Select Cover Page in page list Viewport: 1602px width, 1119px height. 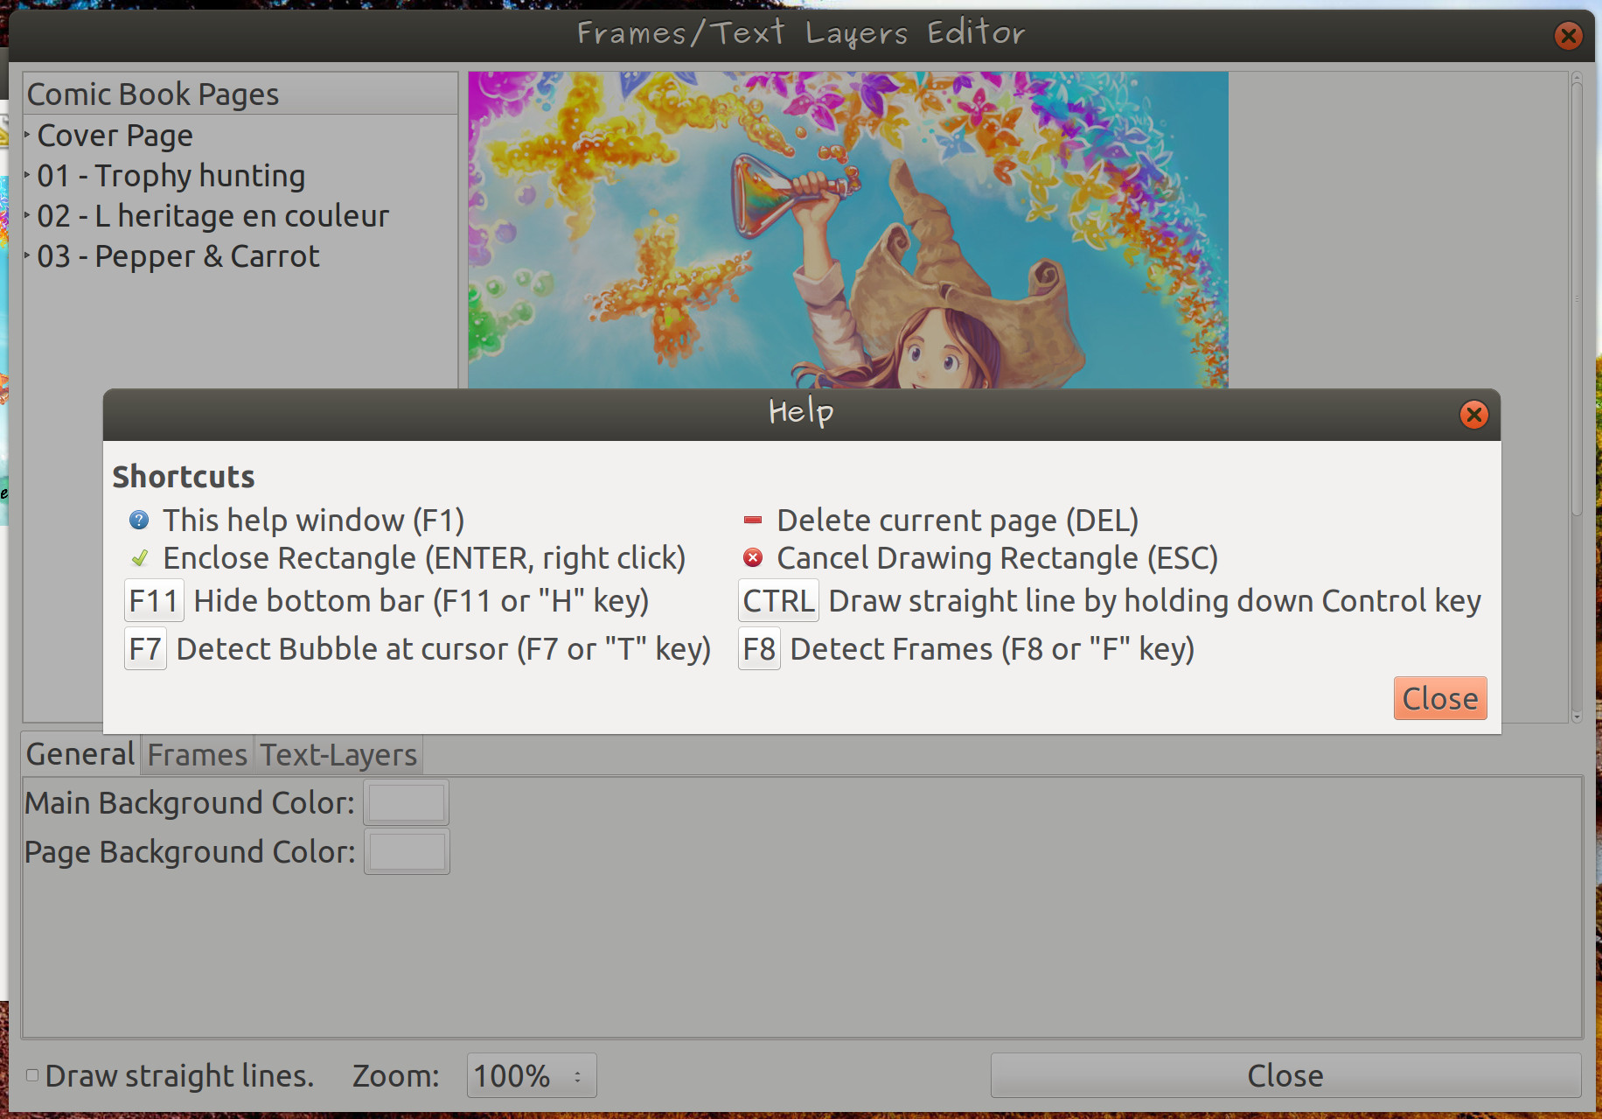click(115, 136)
